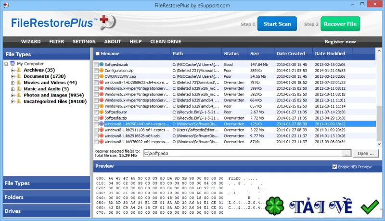Click the My Computer icon in tree

click(x=13, y=64)
